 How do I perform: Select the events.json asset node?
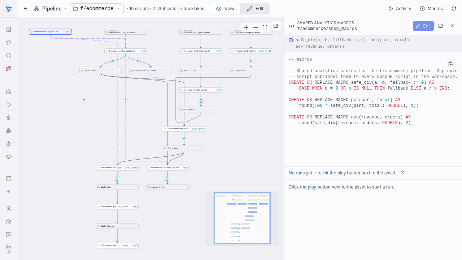point(201,71)
